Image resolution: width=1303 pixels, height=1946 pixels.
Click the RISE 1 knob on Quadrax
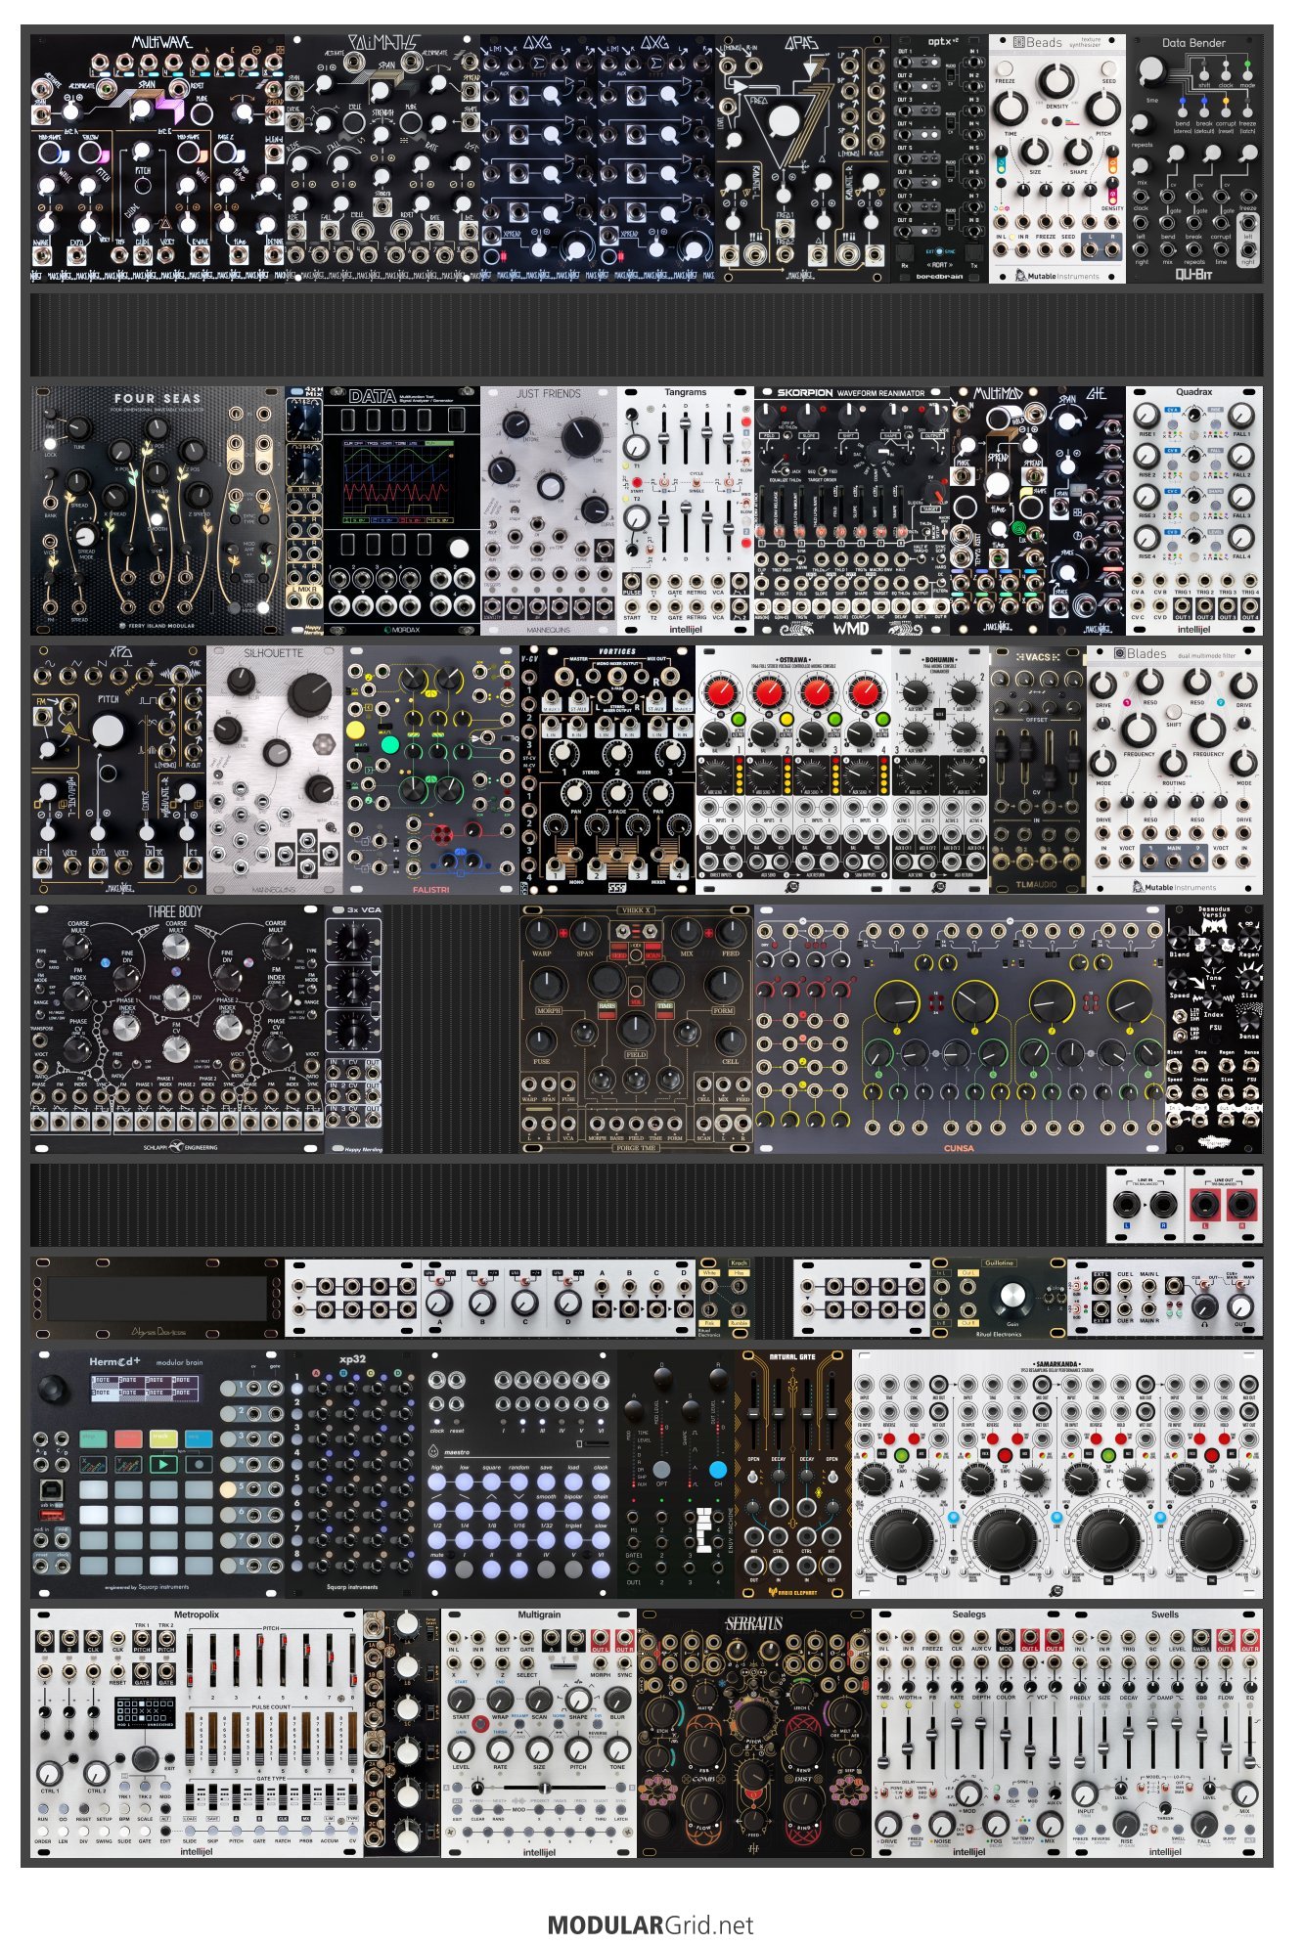(x=1146, y=415)
